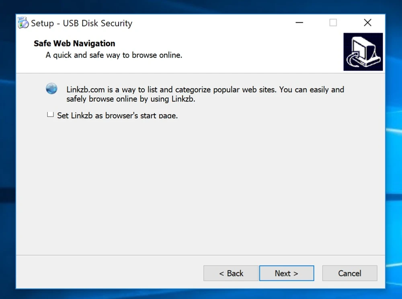Click the Windows desktop background outside the dialog
The width and height of the screenshot is (402, 299).
click(394, 161)
